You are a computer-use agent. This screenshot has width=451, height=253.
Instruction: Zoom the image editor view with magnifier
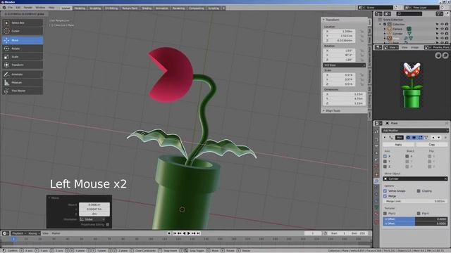click(x=445, y=56)
